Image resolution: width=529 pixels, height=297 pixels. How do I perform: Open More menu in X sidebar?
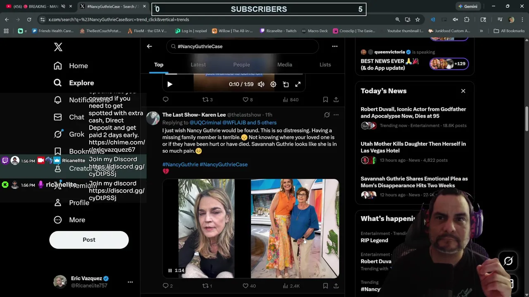tap(69, 220)
